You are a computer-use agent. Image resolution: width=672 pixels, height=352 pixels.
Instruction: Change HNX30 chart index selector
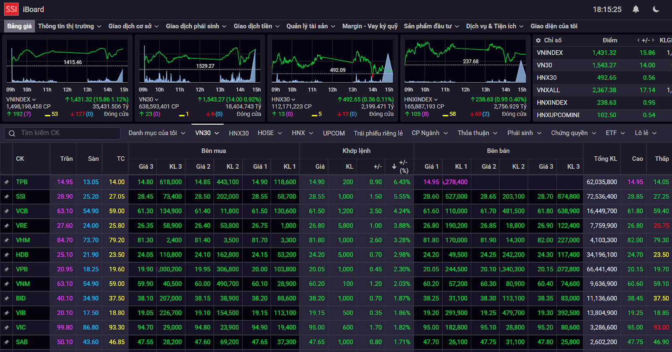point(283,100)
